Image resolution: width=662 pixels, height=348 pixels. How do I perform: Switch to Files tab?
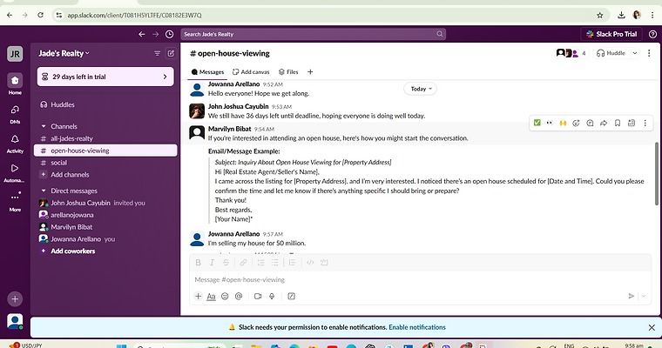pyautogui.click(x=288, y=72)
